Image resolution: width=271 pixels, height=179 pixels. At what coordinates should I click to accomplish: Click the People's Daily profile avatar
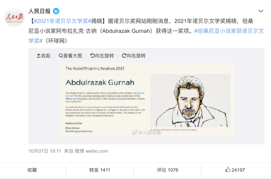click(x=14, y=18)
